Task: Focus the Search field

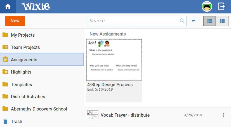Action: [x=137, y=21]
